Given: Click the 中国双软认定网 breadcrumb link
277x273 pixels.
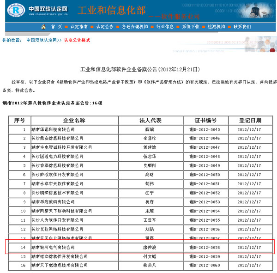Looking at the screenshot, I should click(41, 40).
